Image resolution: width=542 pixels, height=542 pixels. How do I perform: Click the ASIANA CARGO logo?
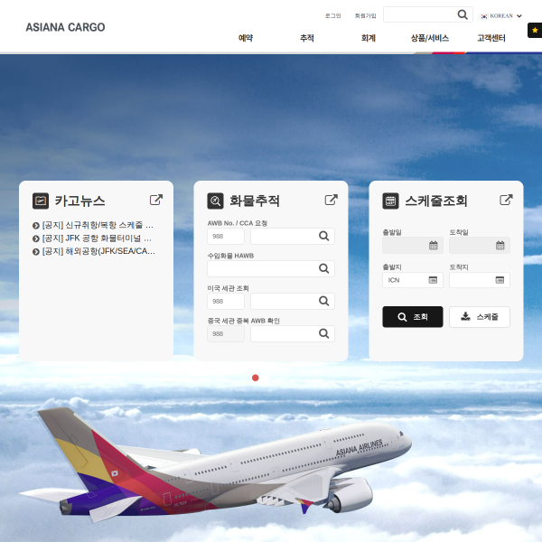[x=65, y=27]
